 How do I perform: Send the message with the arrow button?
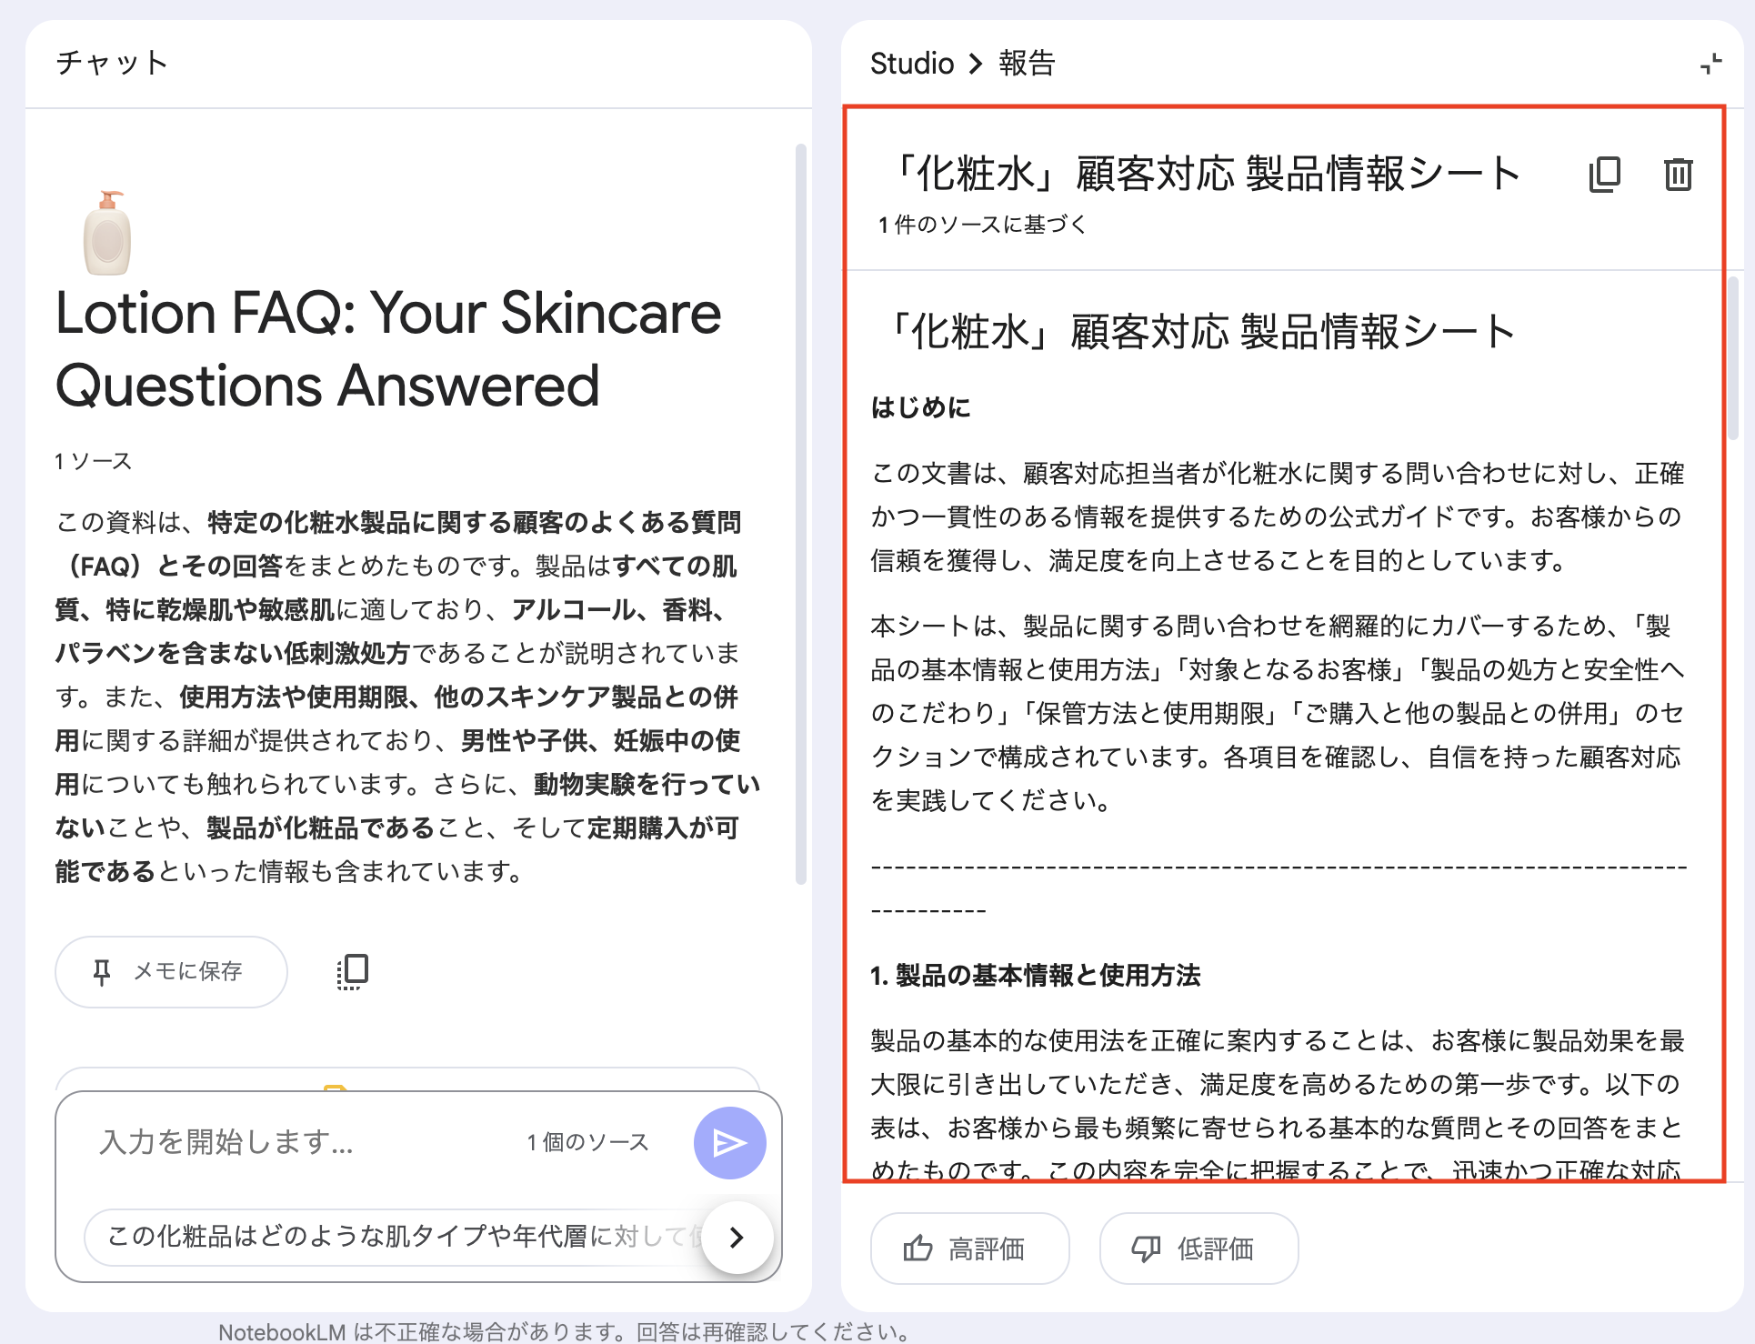coord(729,1142)
